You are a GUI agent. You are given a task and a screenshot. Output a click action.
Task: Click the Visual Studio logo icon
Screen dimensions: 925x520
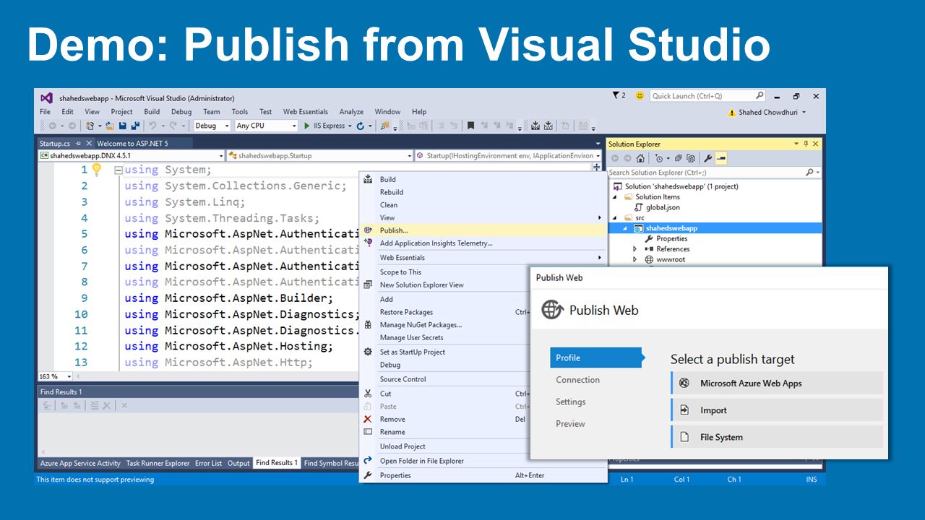46,97
